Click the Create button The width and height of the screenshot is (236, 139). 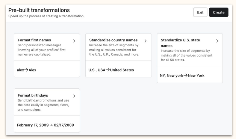[219, 12]
